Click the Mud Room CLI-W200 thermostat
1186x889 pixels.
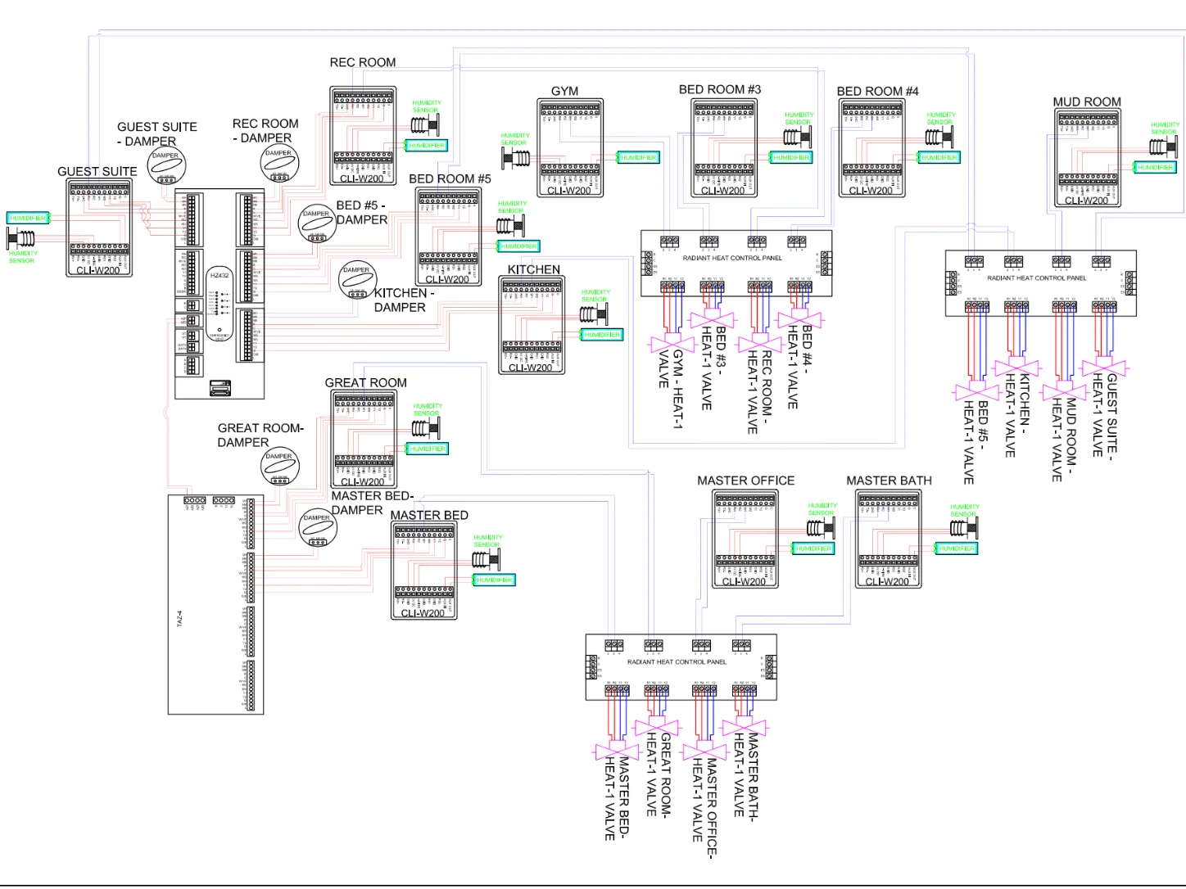tap(1087, 158)
